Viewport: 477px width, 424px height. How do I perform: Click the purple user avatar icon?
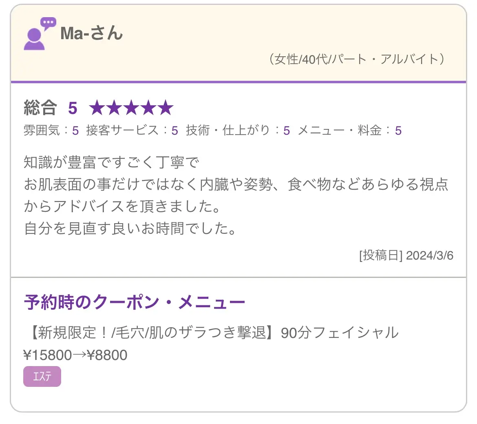34,39
